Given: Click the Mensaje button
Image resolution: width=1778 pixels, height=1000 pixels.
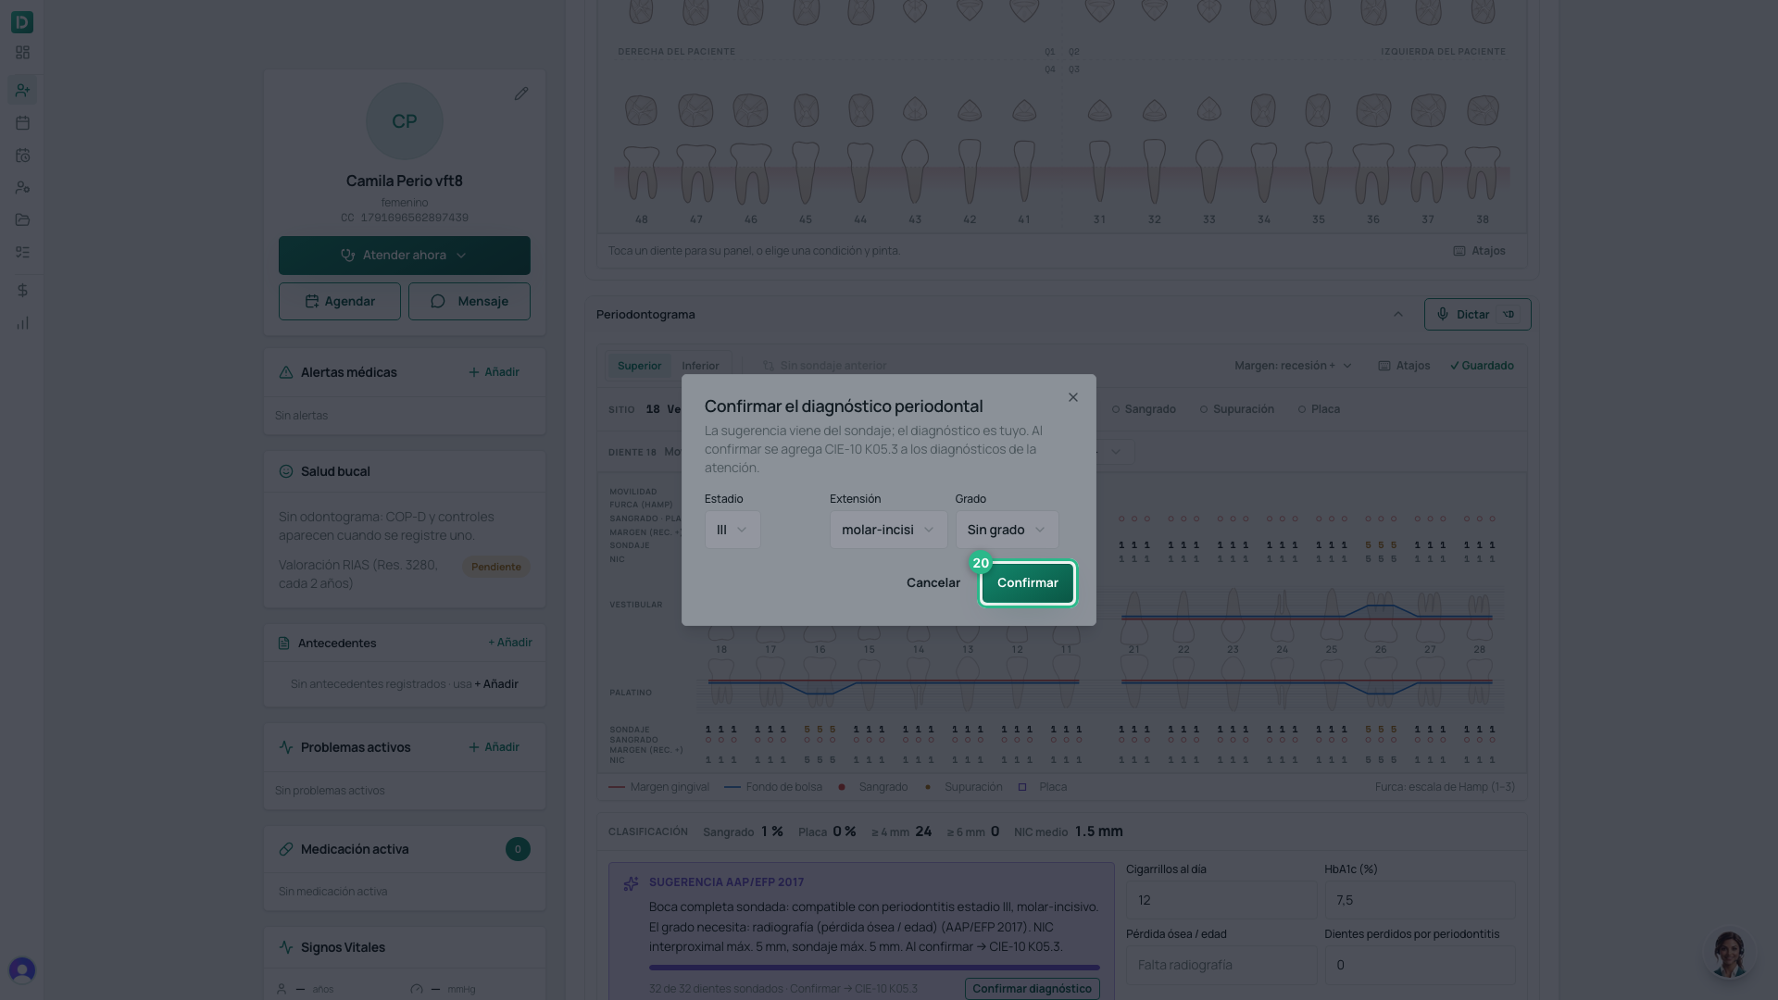Looking at the screenshot, I should pyautogui.click(x=470, y=302).
